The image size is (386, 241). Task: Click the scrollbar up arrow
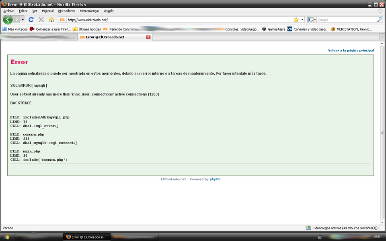click(x=382, y=43)
